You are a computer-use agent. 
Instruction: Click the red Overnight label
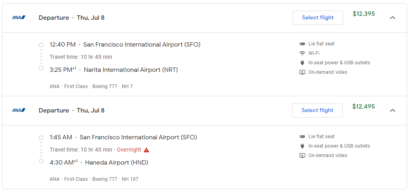click(x=129, y=150)
